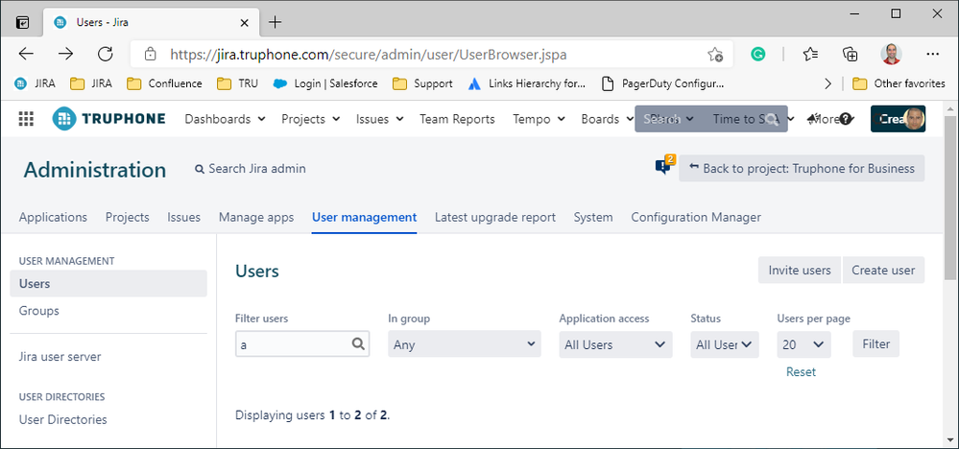Screen dimensions: 959x449
Task: Open the Confluence bookmarks folder
Action: coord(164,83)
